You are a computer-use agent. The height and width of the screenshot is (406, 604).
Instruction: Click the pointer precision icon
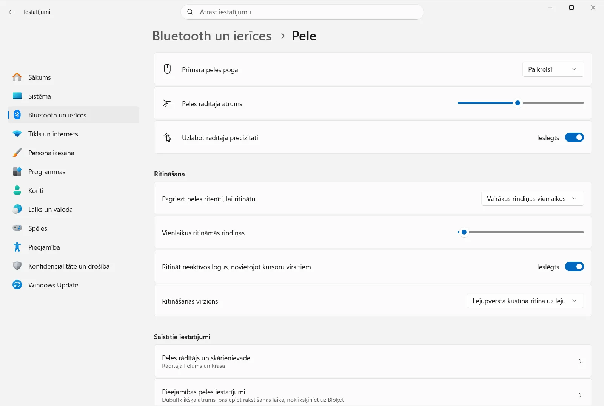167,137
